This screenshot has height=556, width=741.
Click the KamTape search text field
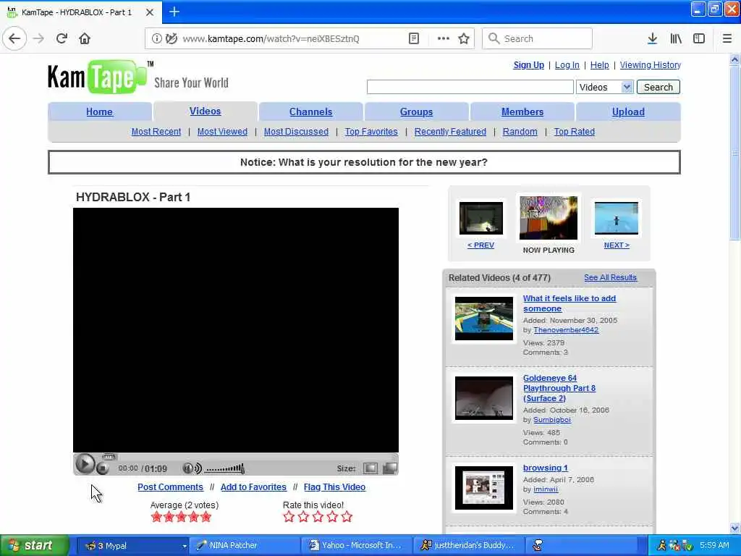470,87
